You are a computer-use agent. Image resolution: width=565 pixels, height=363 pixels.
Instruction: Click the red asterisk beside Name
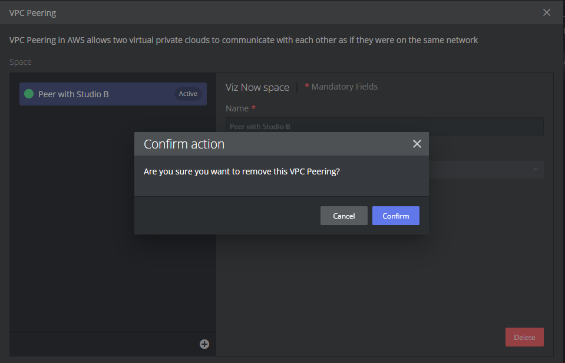[x=253, y=108]
